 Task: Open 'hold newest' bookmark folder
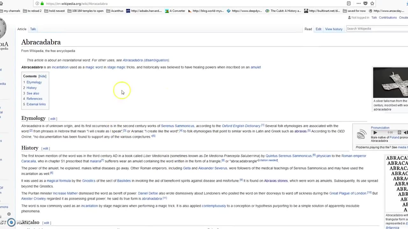(55, 11)
